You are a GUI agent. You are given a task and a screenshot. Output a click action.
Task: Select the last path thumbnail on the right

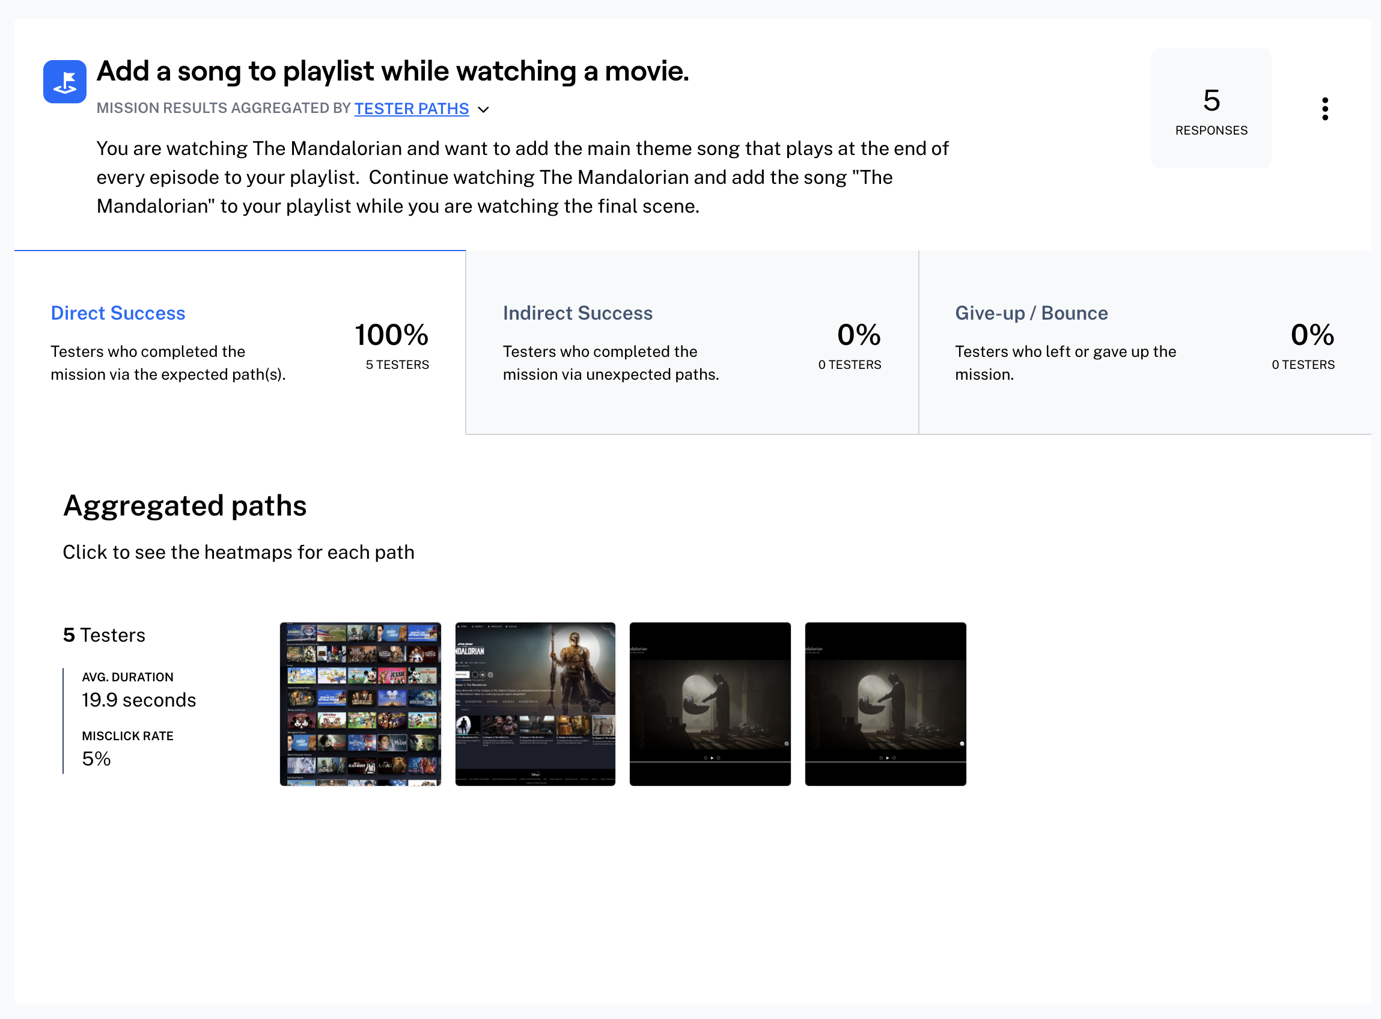885,704
